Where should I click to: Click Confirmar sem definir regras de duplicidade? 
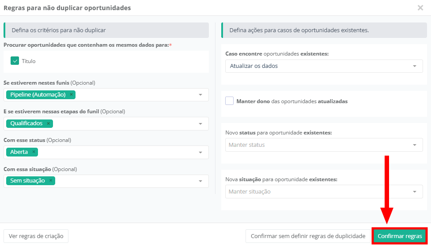pyautogui.click(x=308, y=236)
